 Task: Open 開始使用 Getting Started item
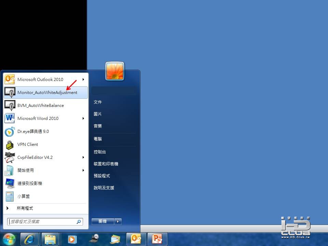point(46,170)
